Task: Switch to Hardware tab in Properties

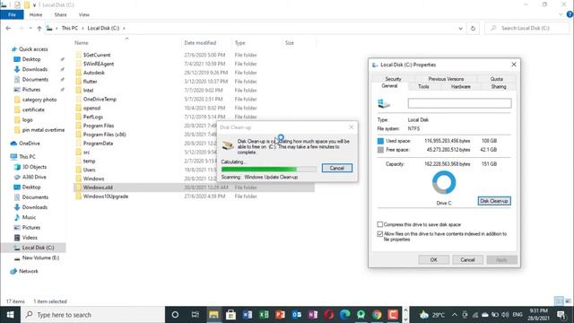Action: point(460,87)
